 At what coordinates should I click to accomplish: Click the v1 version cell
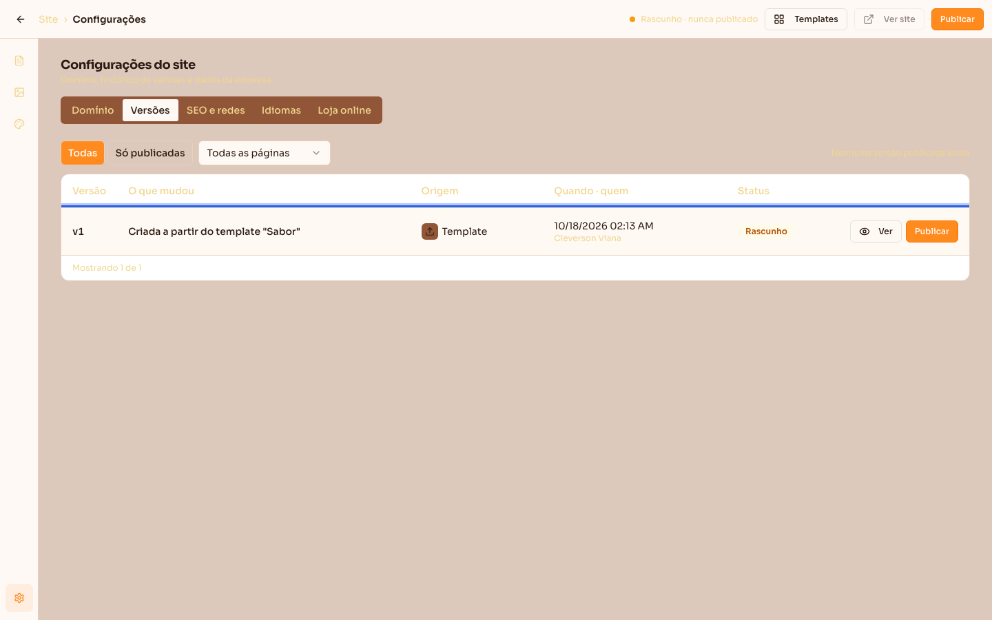click(79, 231)
